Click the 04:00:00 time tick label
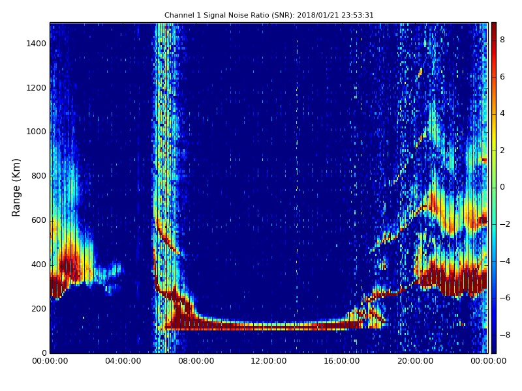 pos(123,361)
